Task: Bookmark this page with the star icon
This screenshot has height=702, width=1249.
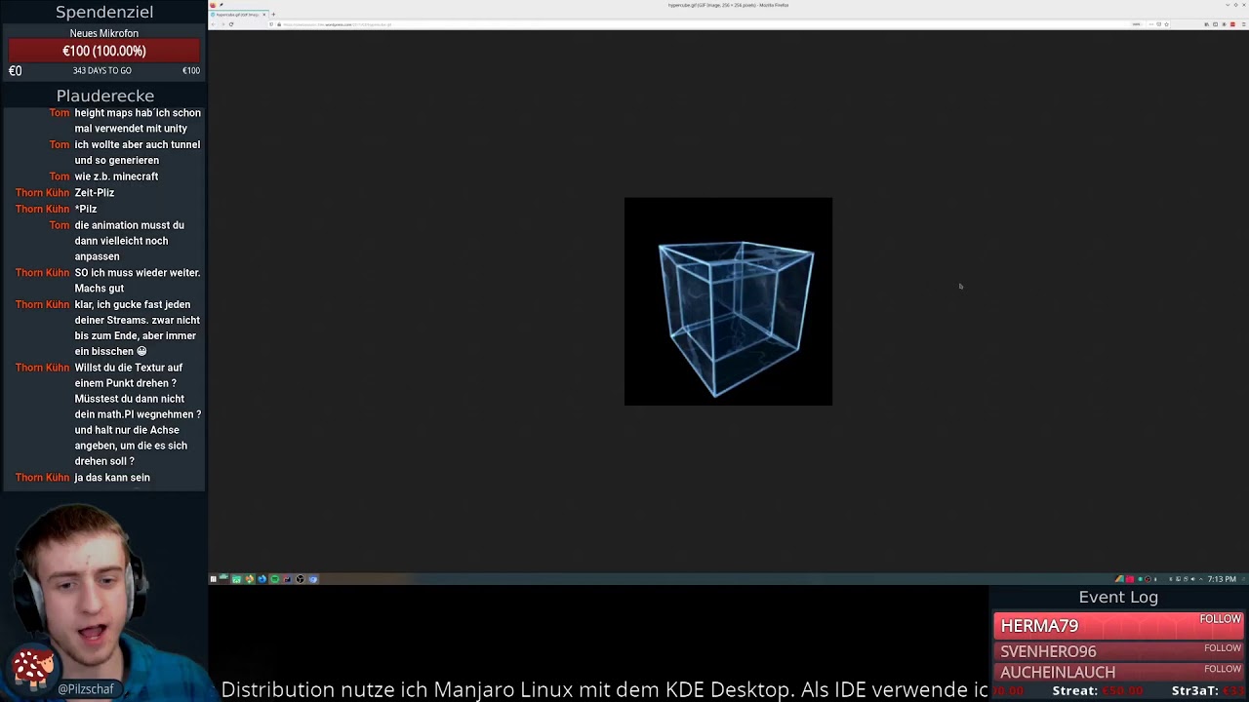Action: point(1167,24)
